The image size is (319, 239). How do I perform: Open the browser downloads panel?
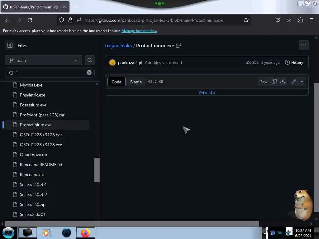point(289,20)
